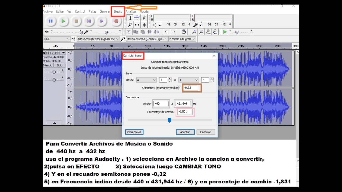342x192 pixels.
Task: Start playback with the large green Play button
Action: coord(63,21)
